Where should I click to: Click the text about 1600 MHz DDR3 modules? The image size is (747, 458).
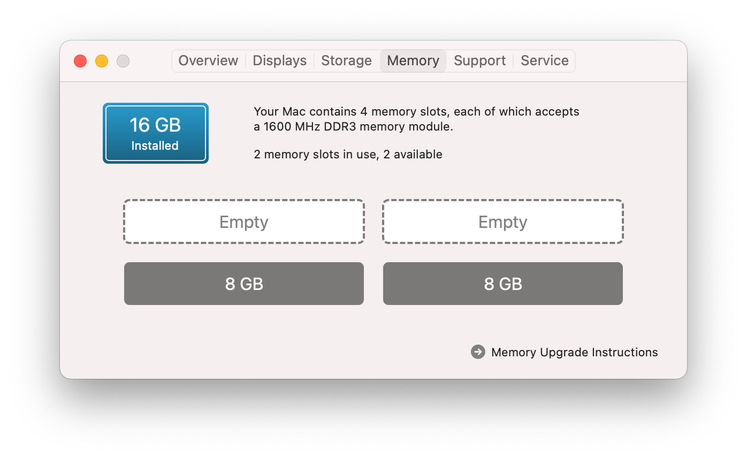353,127
